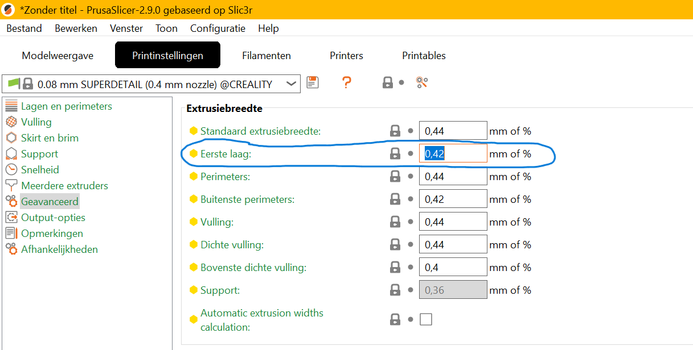
Task: Click the Vulling width input field
Action: pos(453,222)
